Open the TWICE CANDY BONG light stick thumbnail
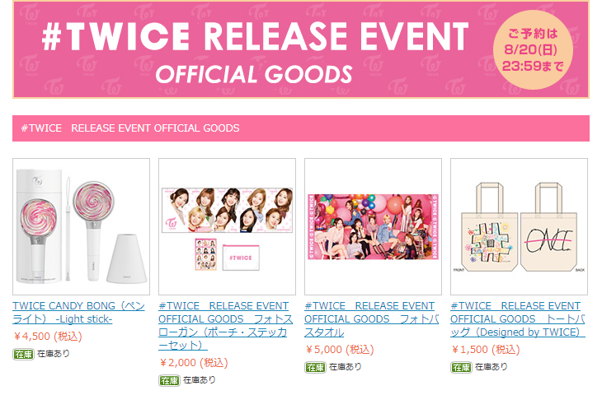The height and width of the screenshot is (395, 602). pos(81,226)
